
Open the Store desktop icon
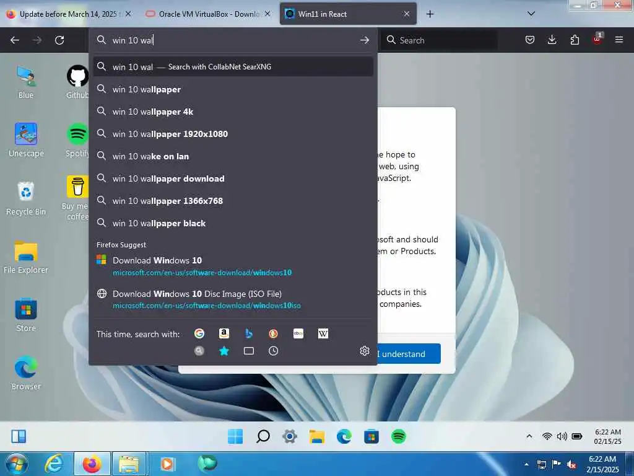pos(26,315)
